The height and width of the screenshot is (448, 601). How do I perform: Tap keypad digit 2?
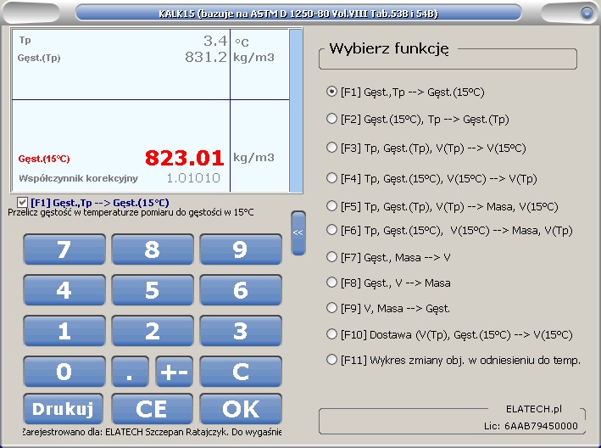tap(153, 331)
